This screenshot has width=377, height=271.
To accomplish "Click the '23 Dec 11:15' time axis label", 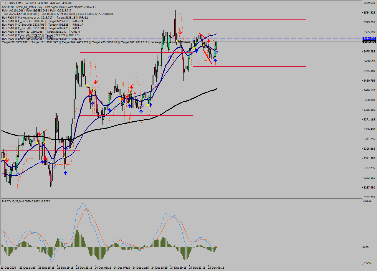I will tap(28, 268).
